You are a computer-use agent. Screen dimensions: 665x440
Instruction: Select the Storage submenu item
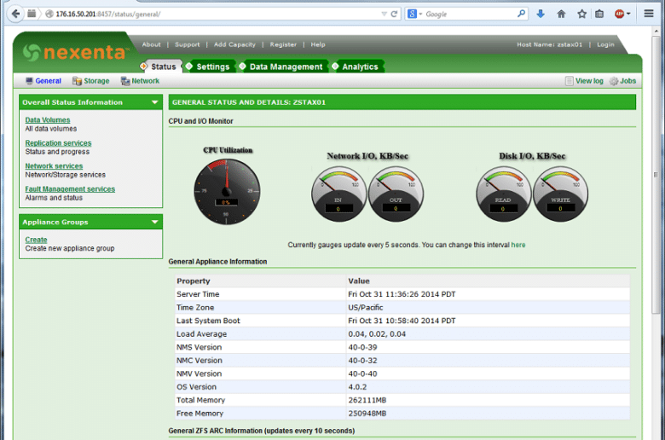pyautogui.click(x=96, y=81)
